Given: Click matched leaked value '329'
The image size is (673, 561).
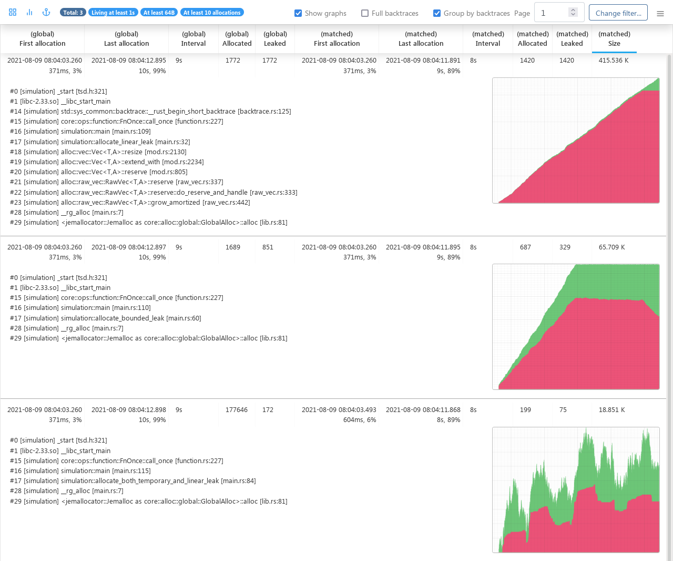Looking at the screenshot, I should 565,247.
